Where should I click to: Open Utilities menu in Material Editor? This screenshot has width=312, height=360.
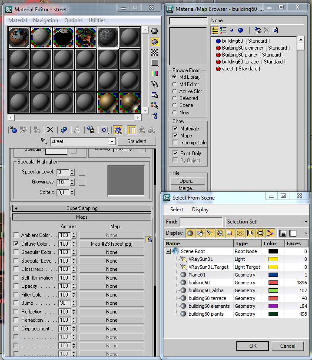point(97,20)
